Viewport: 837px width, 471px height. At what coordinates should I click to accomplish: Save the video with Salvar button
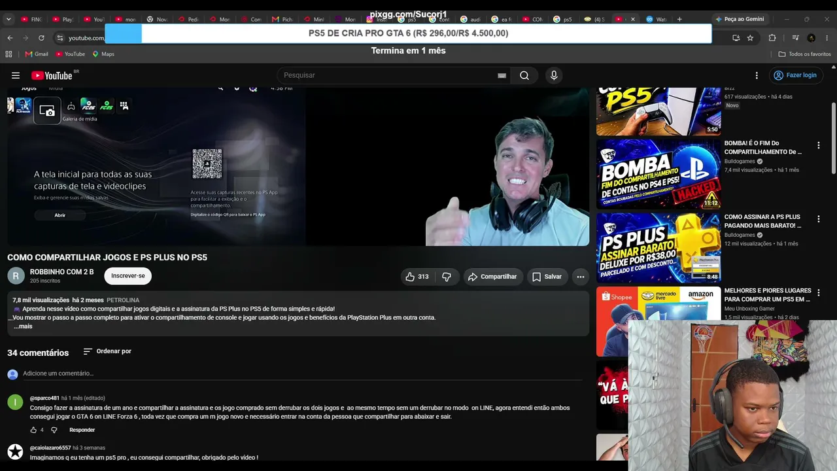tap(547, 277)
